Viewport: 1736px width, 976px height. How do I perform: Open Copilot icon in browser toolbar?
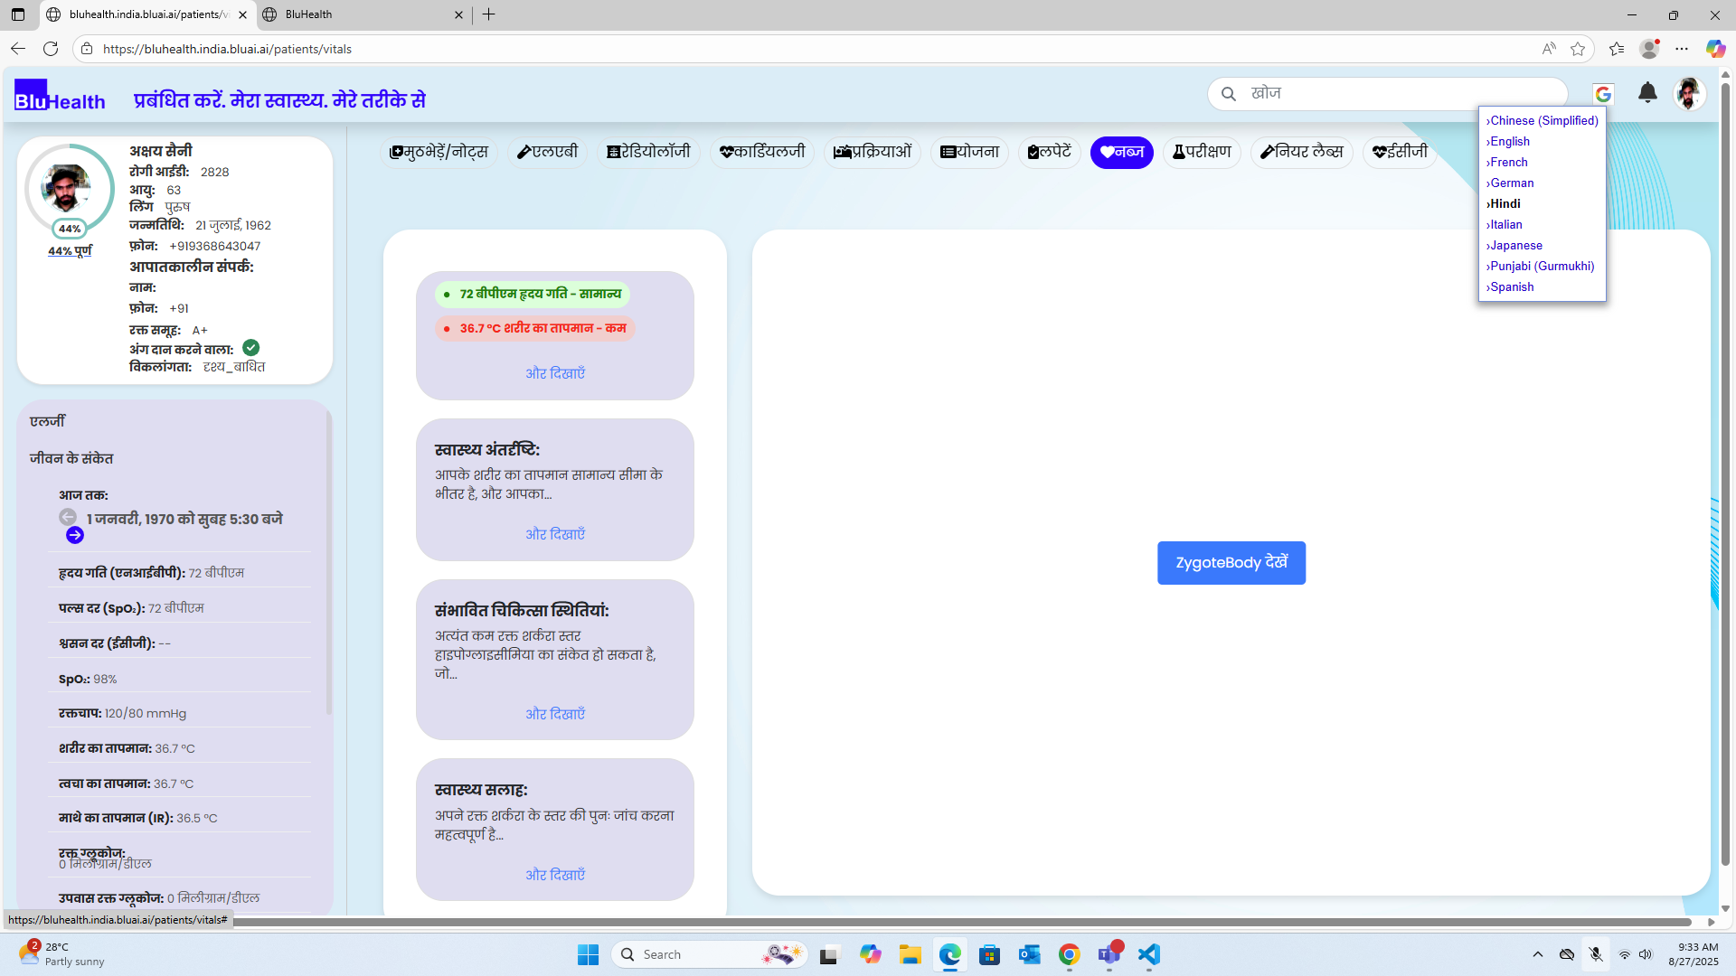1715,49
